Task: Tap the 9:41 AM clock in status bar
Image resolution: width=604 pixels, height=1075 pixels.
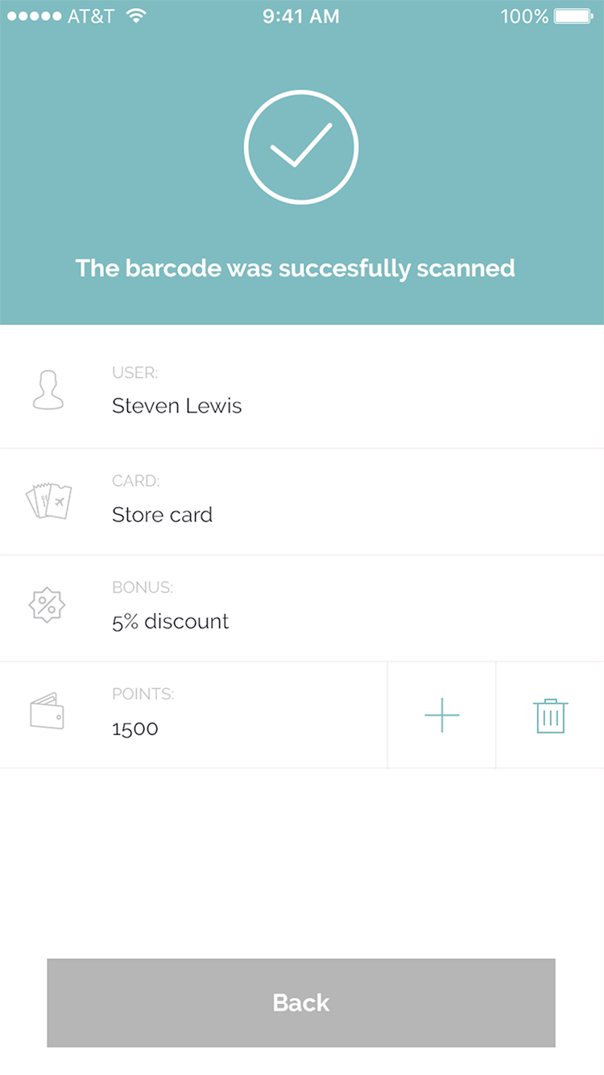Action: (301, 16)
